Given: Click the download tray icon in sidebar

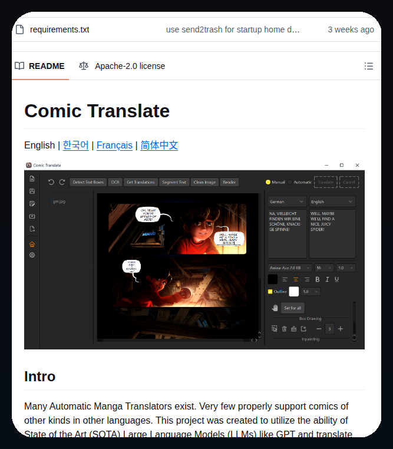Looking at the screenshot, I should pos(32,216).
